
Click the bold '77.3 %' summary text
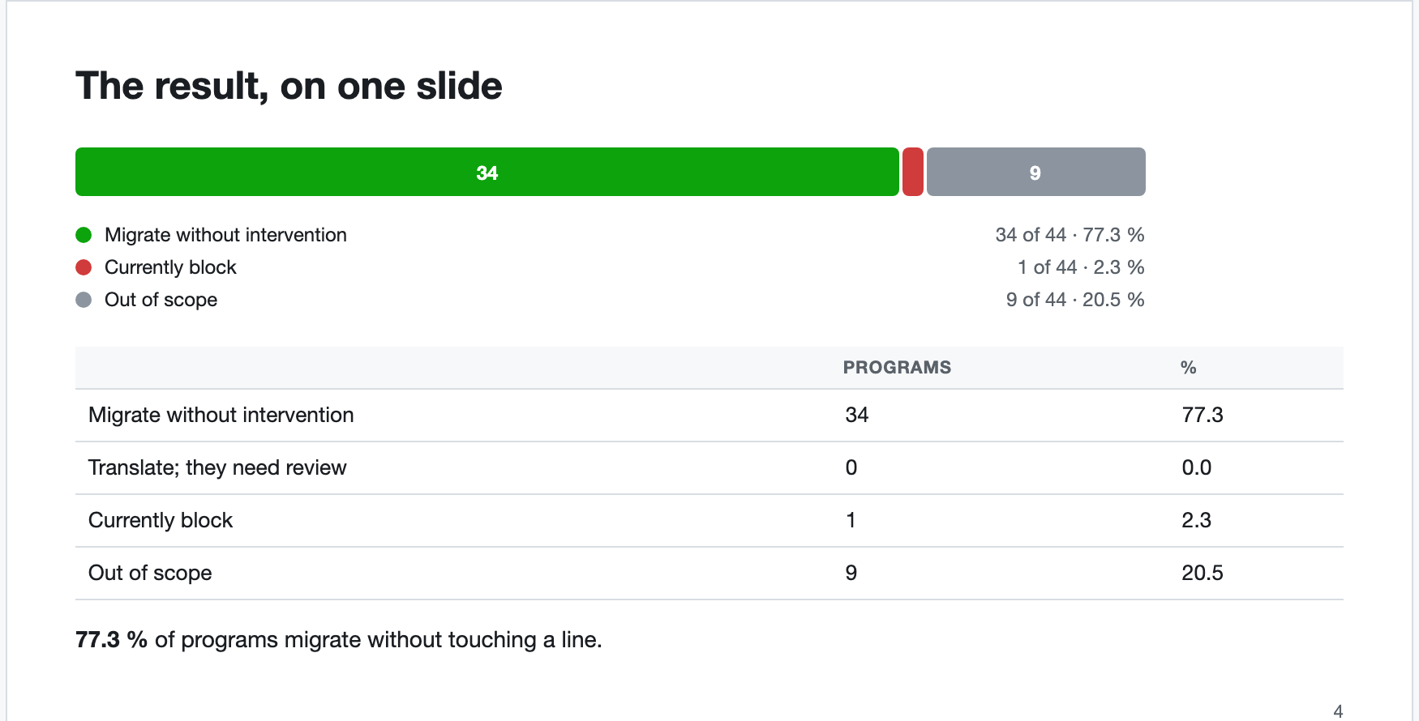(111, 640)
